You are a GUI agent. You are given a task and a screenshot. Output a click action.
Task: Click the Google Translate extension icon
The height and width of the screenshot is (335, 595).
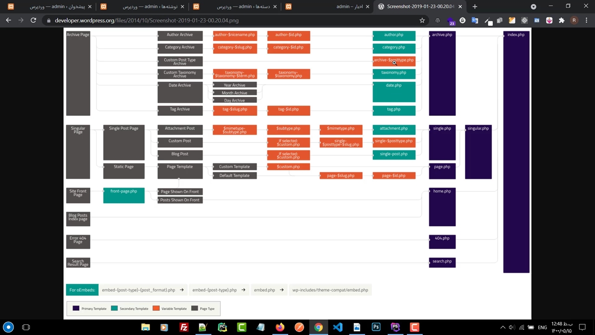[x=475, y=20]
